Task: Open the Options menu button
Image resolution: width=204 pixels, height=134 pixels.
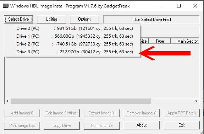Action: click(84, 19)
